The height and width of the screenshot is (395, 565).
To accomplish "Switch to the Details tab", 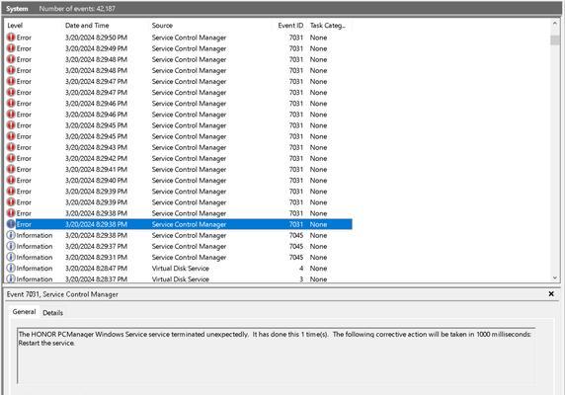I will click(52, 312).
